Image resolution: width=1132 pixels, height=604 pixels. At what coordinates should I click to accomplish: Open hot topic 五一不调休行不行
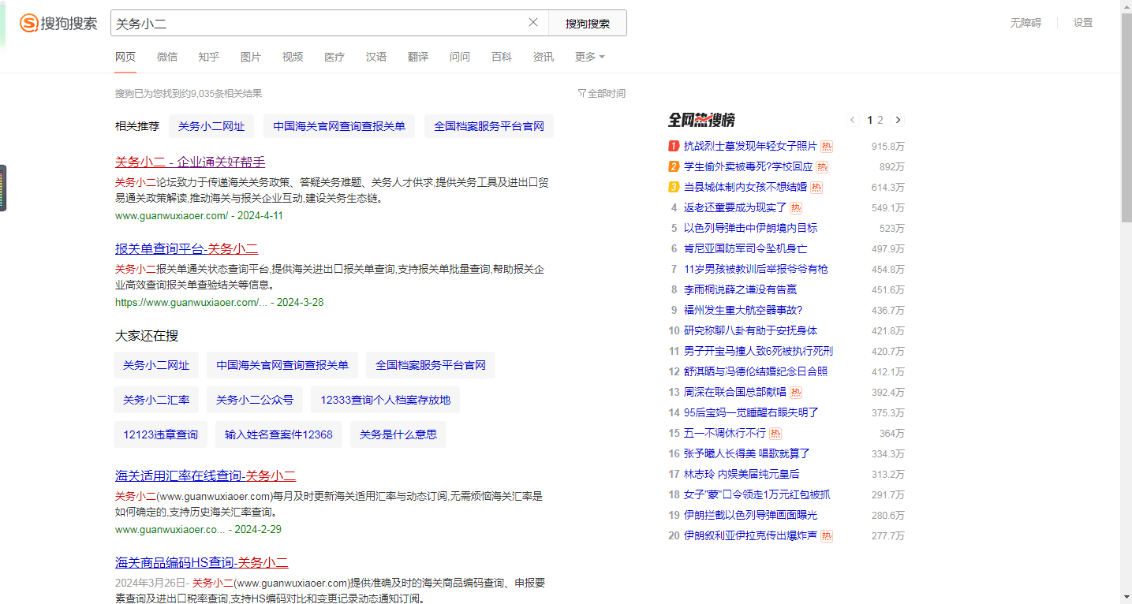(x=725, y=433)
